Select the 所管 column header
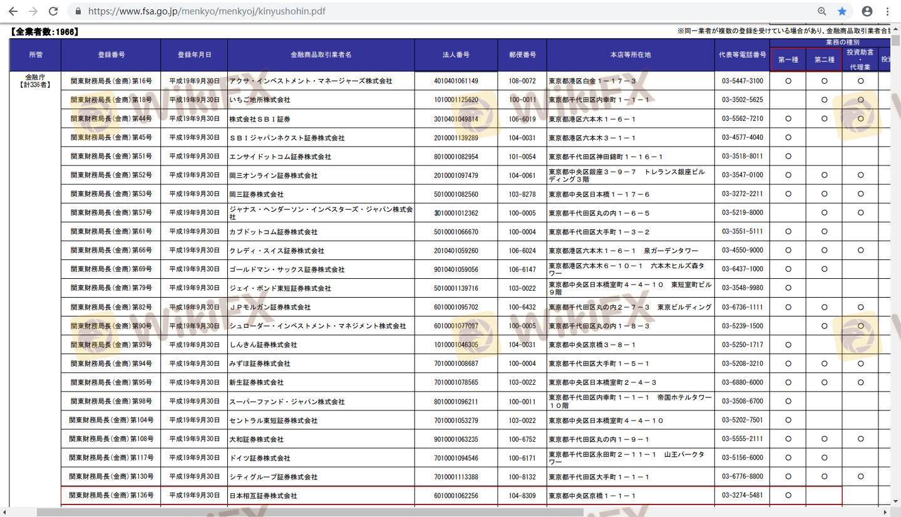Image resolution: width=901 pixels, height=517 pixels. coord(36,55)
